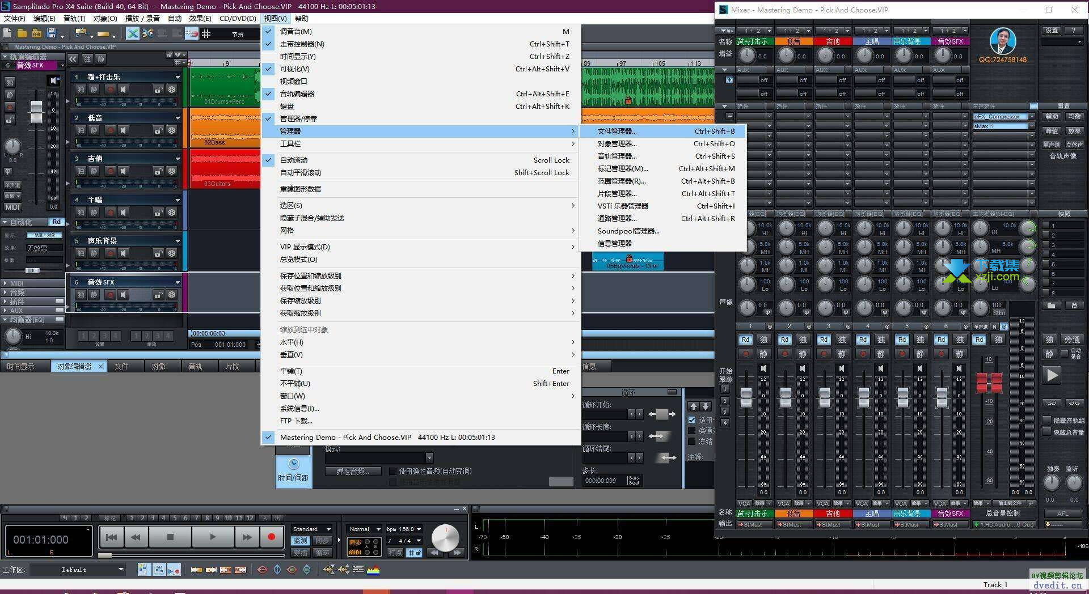Click the bottom toolbar play-record mode icon
Viewport: 1089px width, 594px height.
click(x=174, y=570)
